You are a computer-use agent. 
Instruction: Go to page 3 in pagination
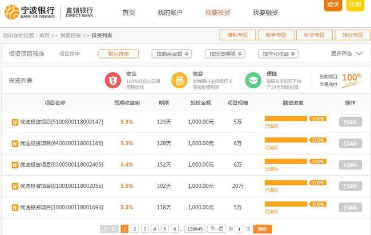tap(144, 229)
